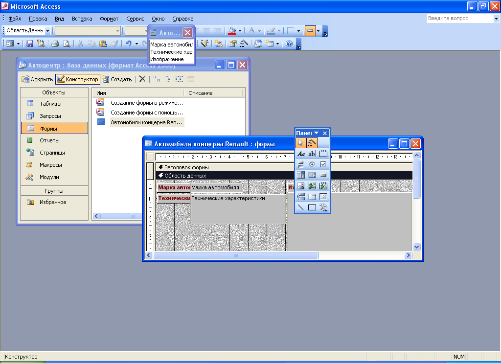Click the Build wand icon

[244, 44]
